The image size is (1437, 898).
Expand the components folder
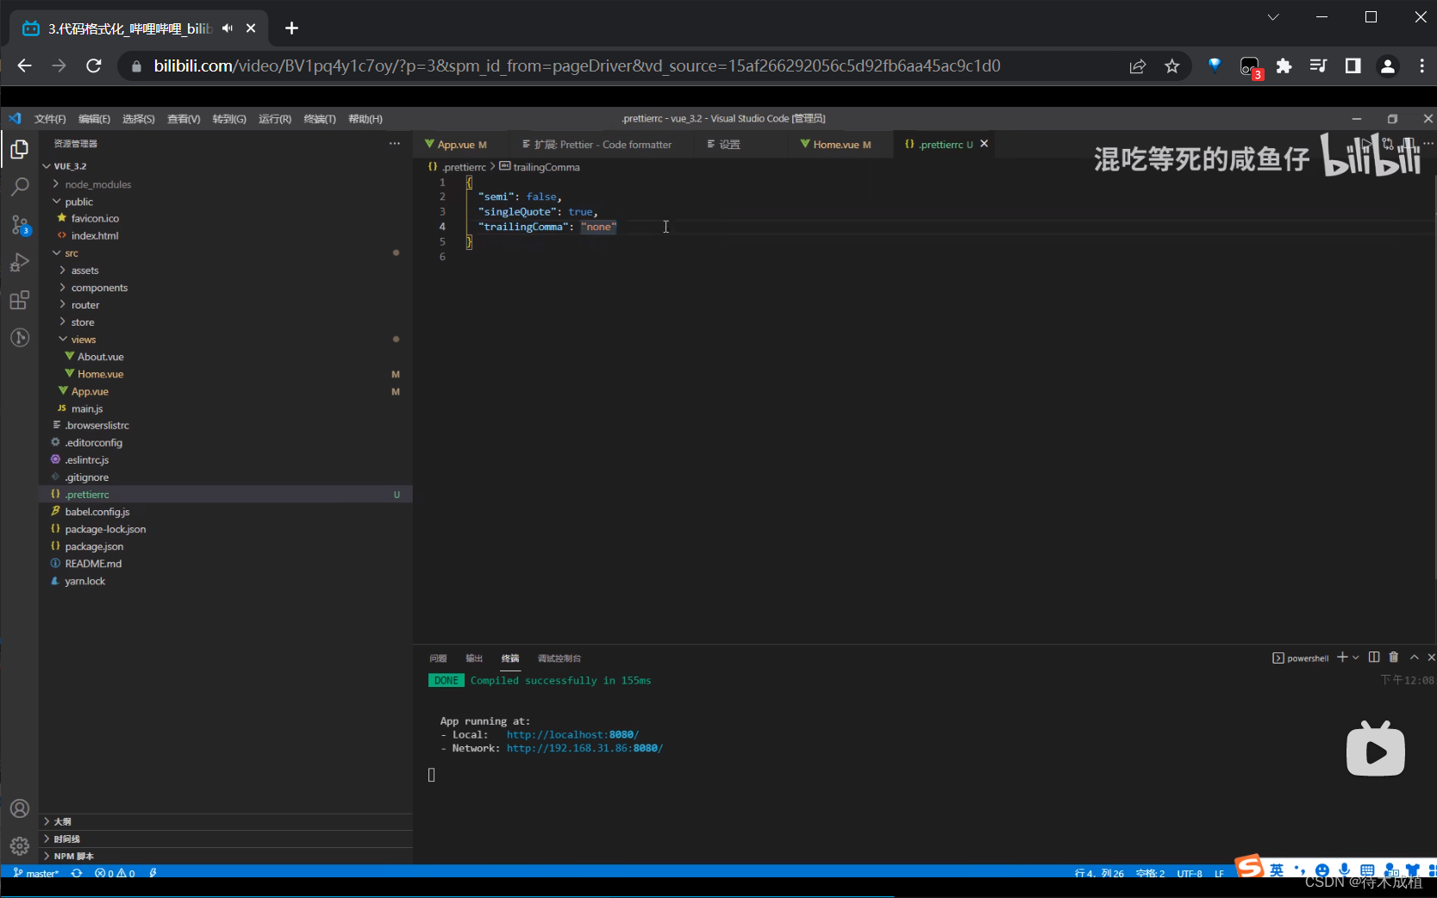click(62, 287)
